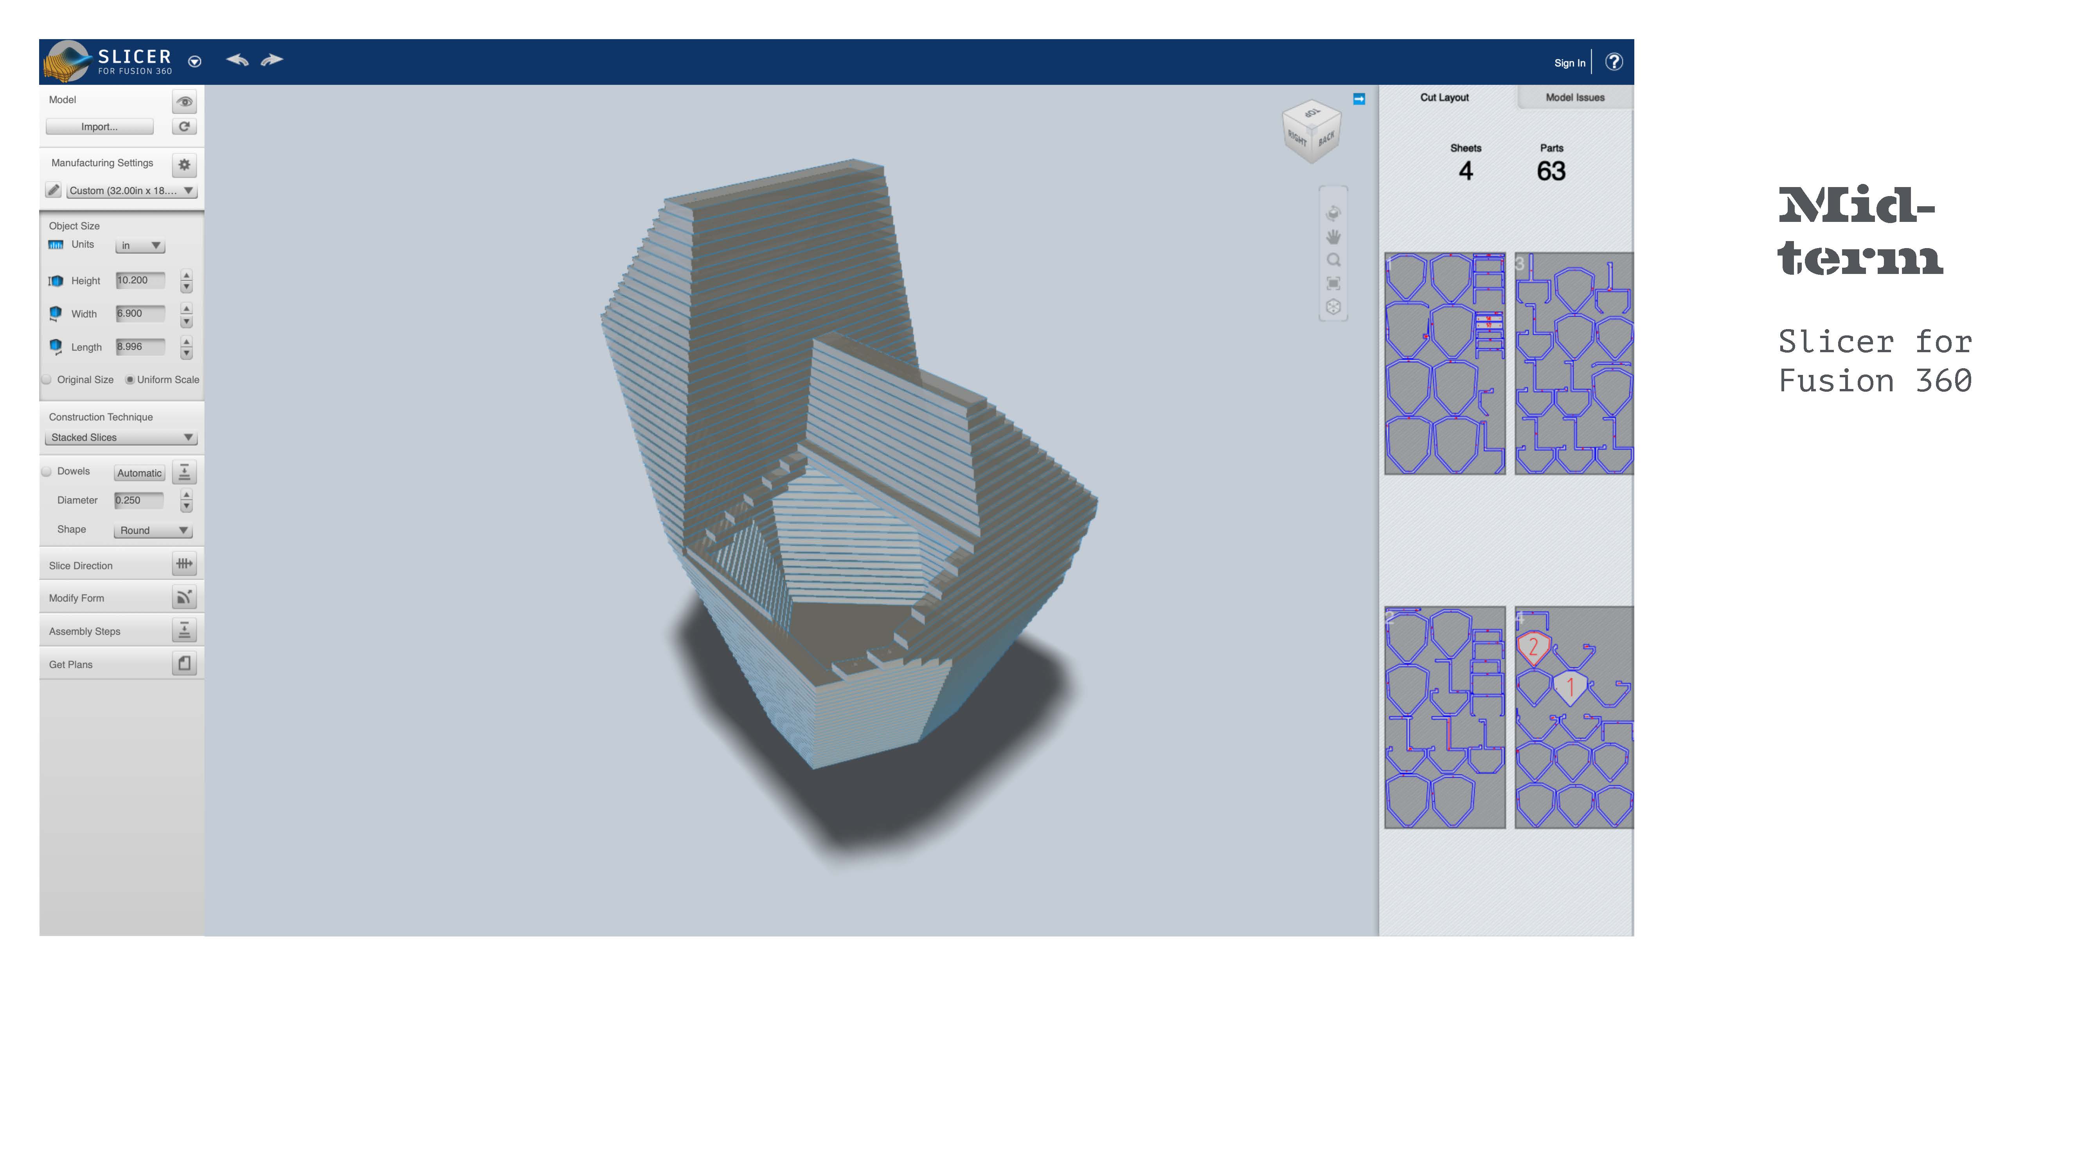
Task: Enable the Dowels checkbox
Action: (47, 472)
